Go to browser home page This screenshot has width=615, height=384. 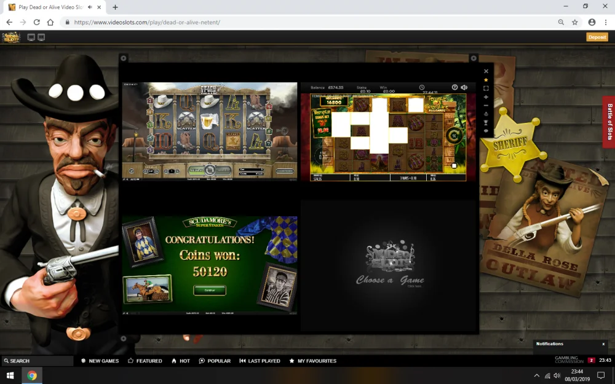click(50, 22)
